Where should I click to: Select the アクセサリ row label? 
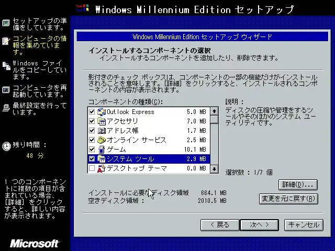tap(122, 121)
